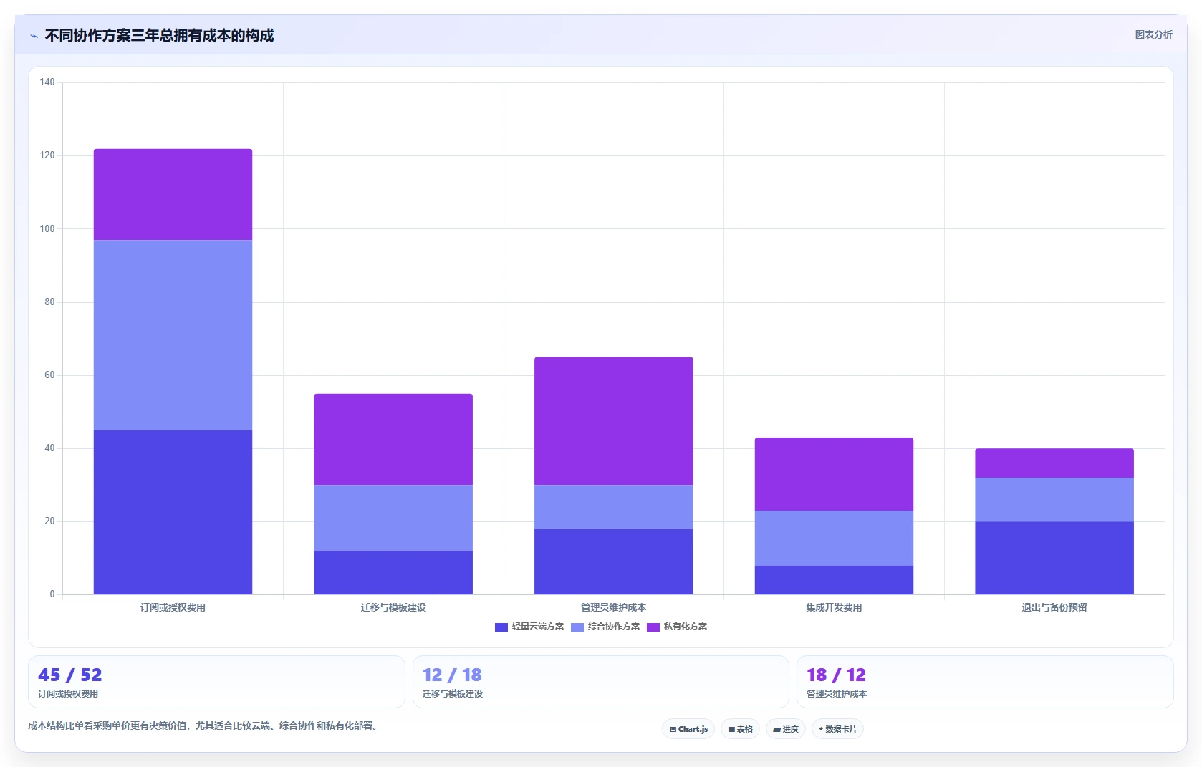Click the 管理员维护成本 x-axis label
The width and height of the screenshot is (1202, 767).
(614, 607)
